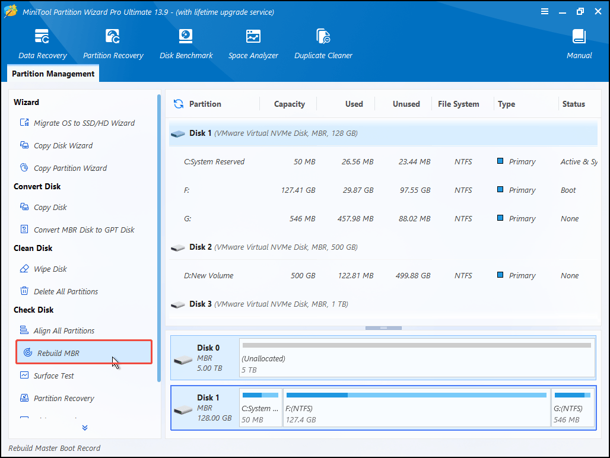The image size is (610, 458).
Task: Click the splitter handle between list and disk map
Action: [x=383, y=327]
